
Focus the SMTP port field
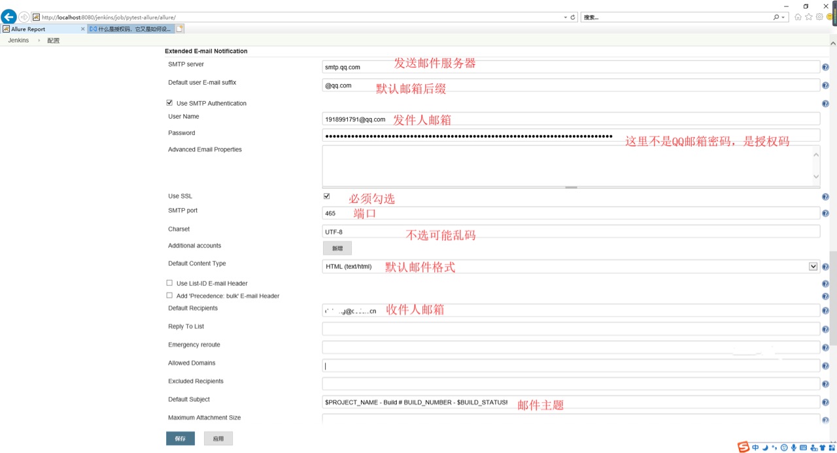(571, 213)
